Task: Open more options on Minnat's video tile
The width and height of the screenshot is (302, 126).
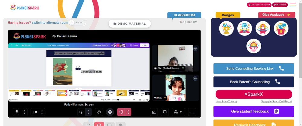Action: (x=195, y=78)
